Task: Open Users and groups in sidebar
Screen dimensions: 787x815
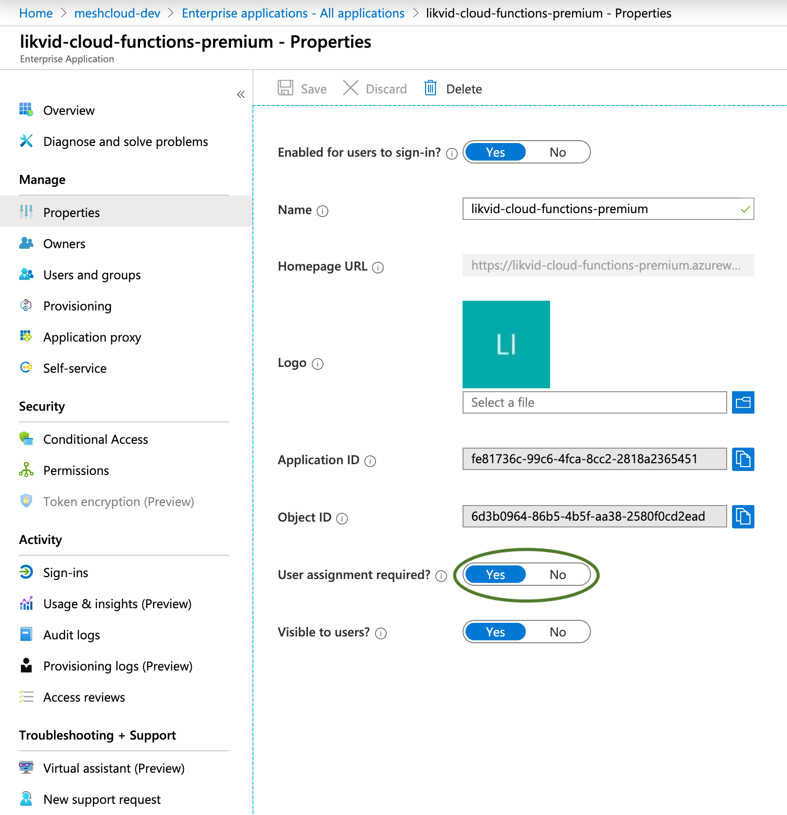Action: coord(92,275)
